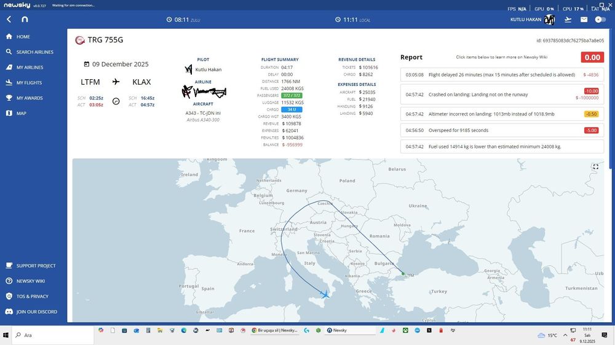Open the messages envelope icon
This screenshot has height=345, width=615.
point(584,20)
